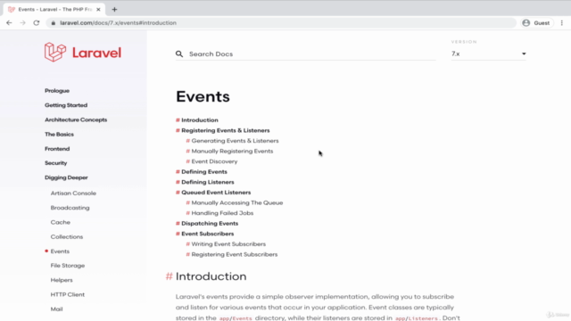This screenshot has height=321, width=571.
Task: Click hash anchor beside Introduction heading
Action: click(169, 276)
